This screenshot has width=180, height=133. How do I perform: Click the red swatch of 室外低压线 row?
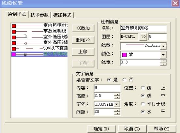[x=14, y=37]
